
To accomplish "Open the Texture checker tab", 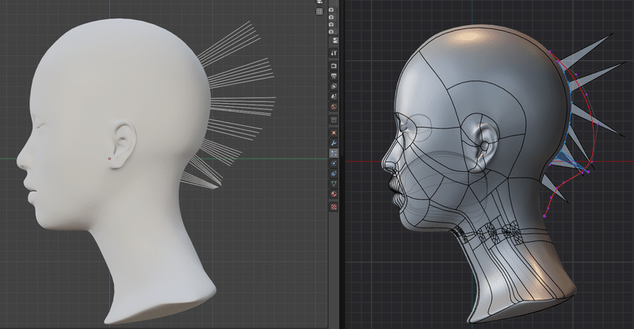I will pyautogui.click(x=334, y=207).
